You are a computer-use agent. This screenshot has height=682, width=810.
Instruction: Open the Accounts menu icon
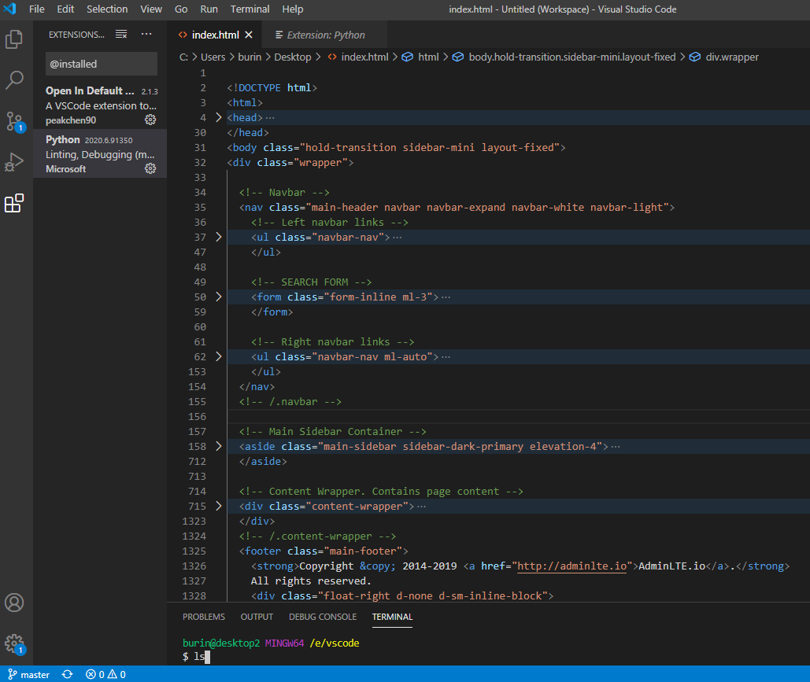[x=14, y=603]
